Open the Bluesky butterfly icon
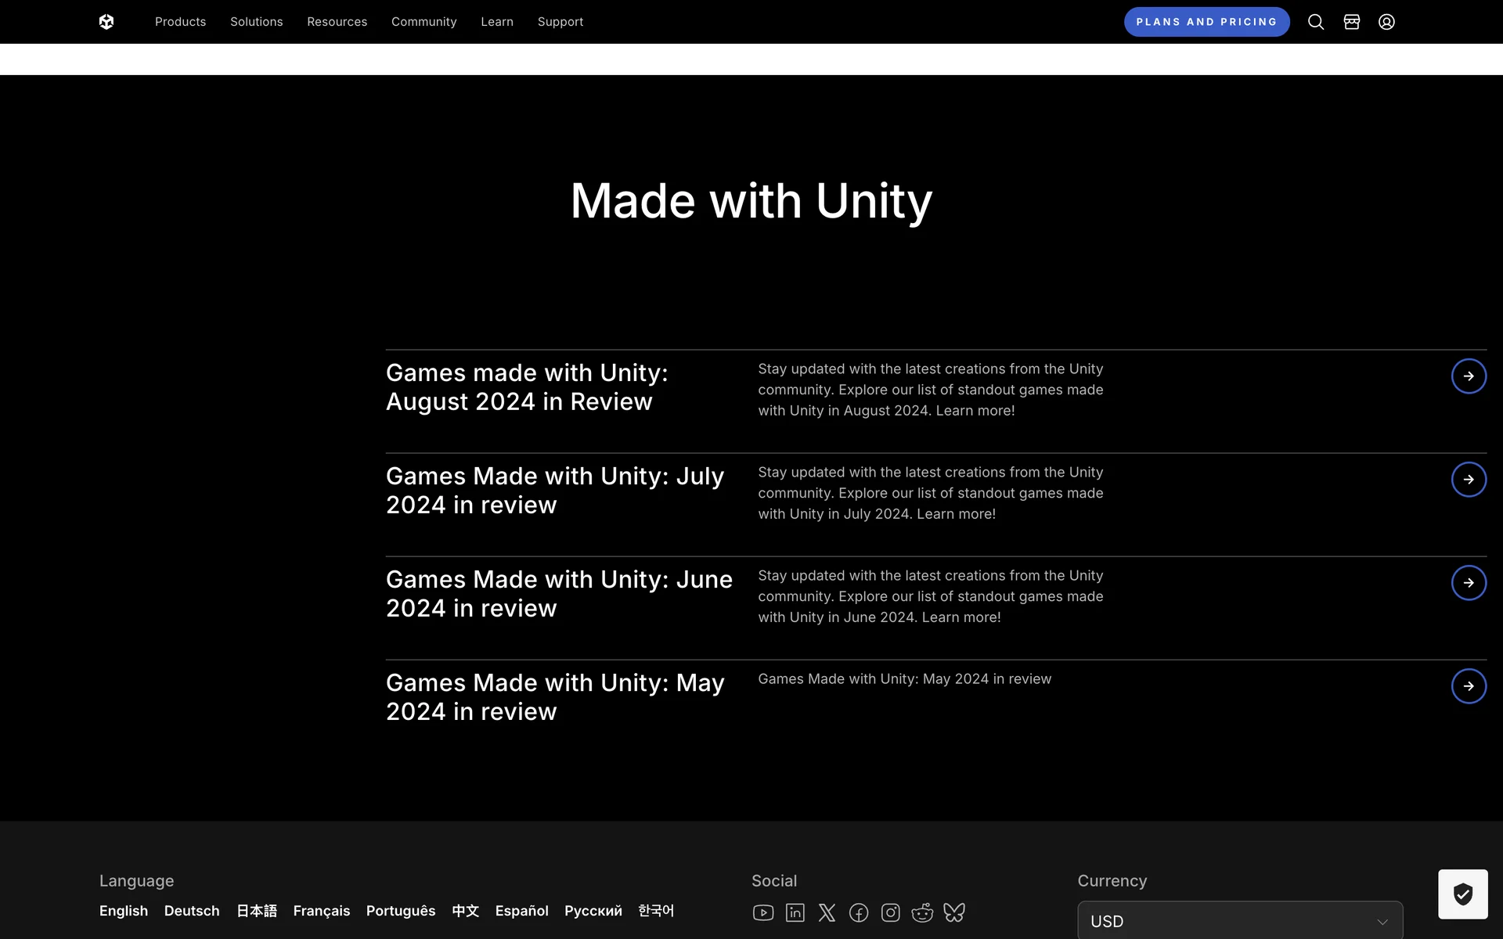This screenshot has width=1503, height=939. coord(954,912)
